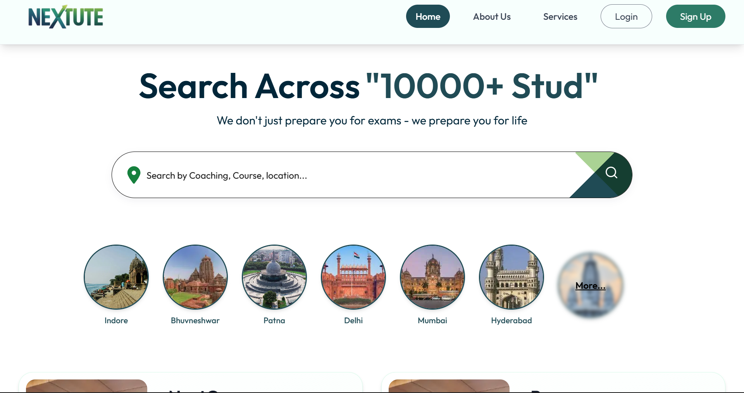Click the Patna text label

point(274,321)
